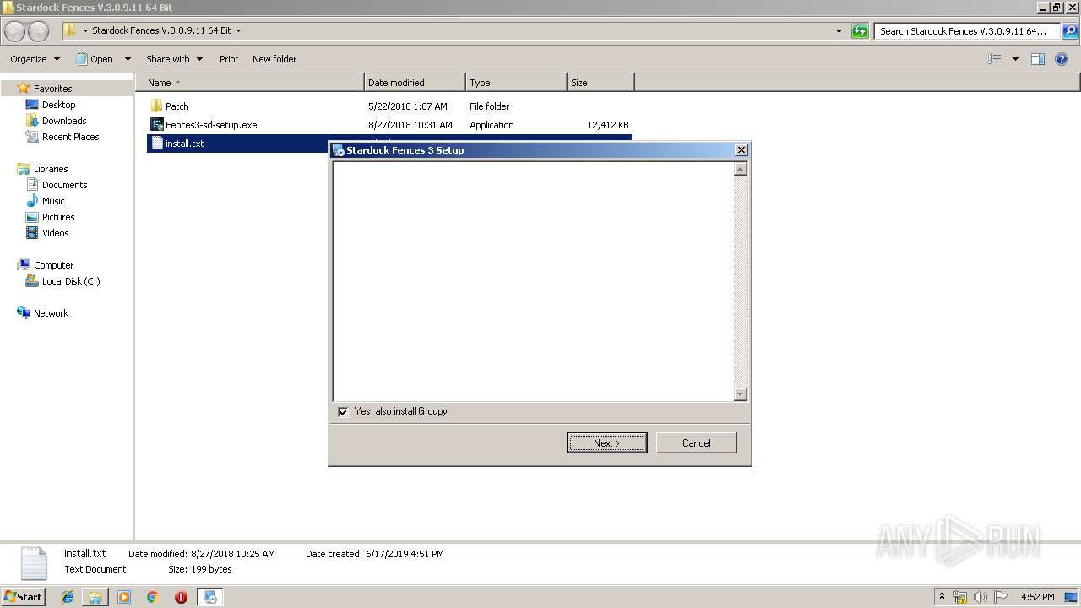
Task: Click the Forward navigation arrow in Explorer
Action: pyautogui.click(x=39, y=31)
